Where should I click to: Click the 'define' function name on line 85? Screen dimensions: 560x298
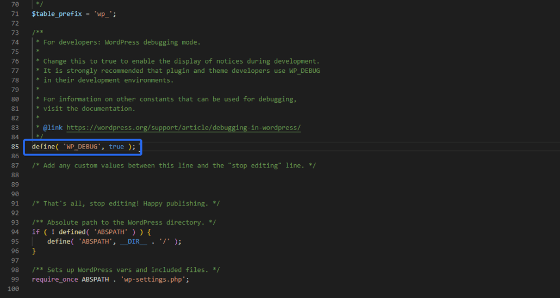coord(43,146)
